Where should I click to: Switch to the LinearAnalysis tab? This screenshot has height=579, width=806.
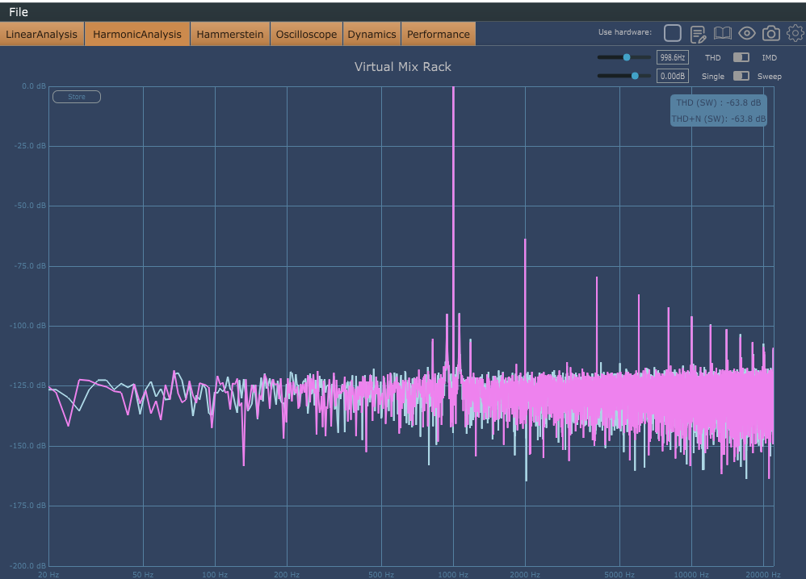42,34
